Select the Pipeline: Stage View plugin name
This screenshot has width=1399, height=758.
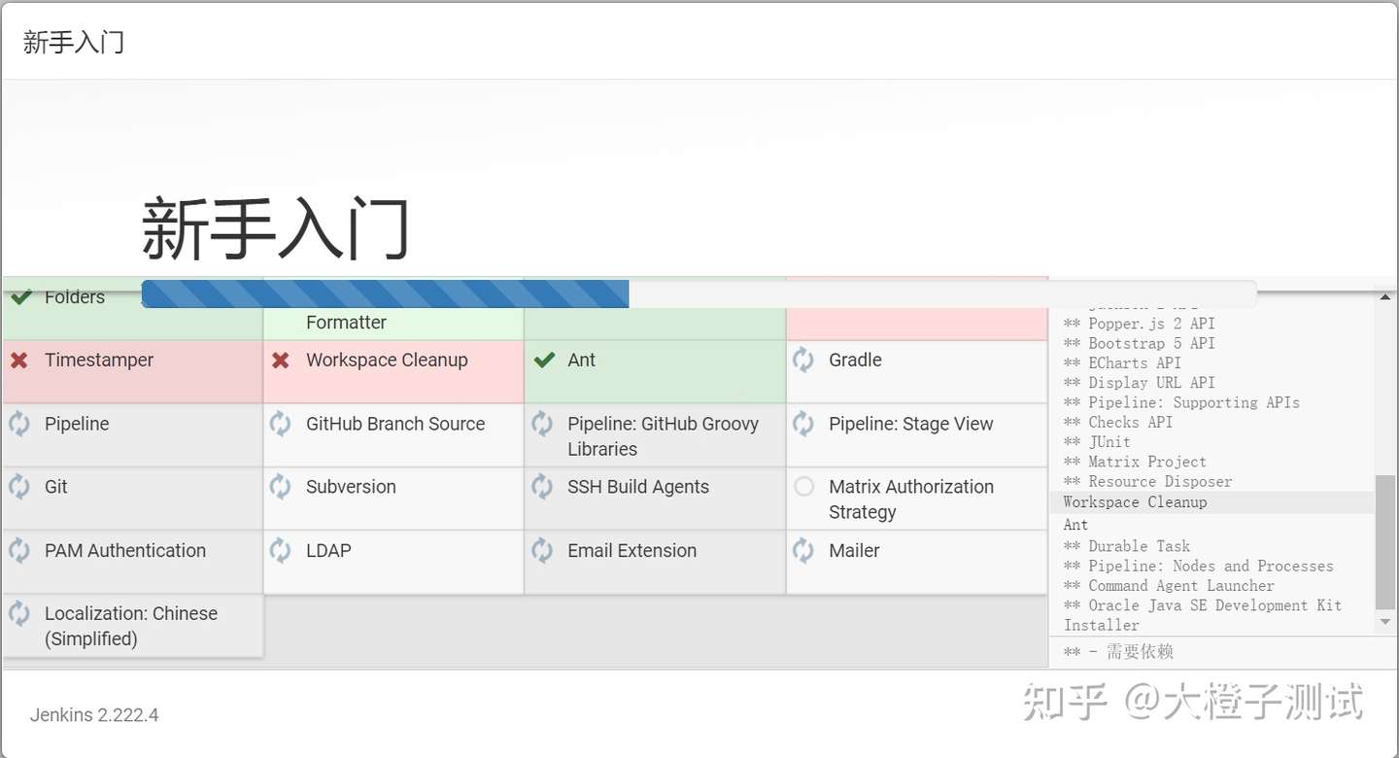(x=911, y=425)
